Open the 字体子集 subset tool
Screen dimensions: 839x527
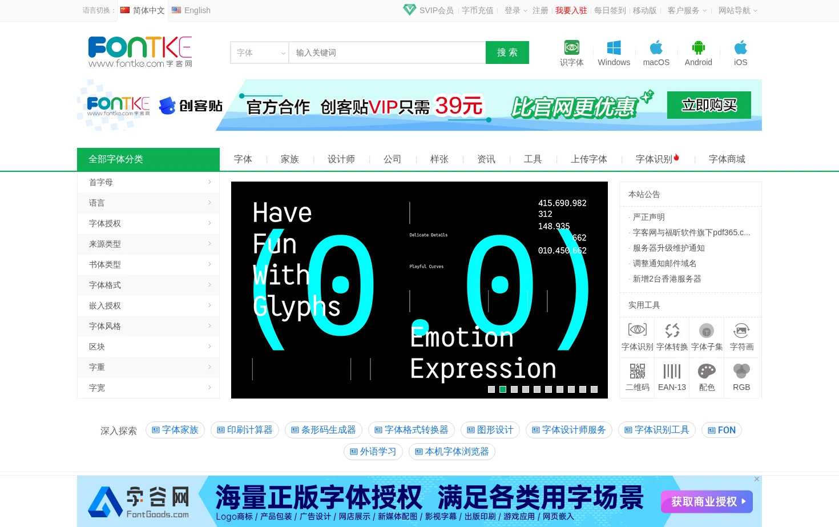707,337
